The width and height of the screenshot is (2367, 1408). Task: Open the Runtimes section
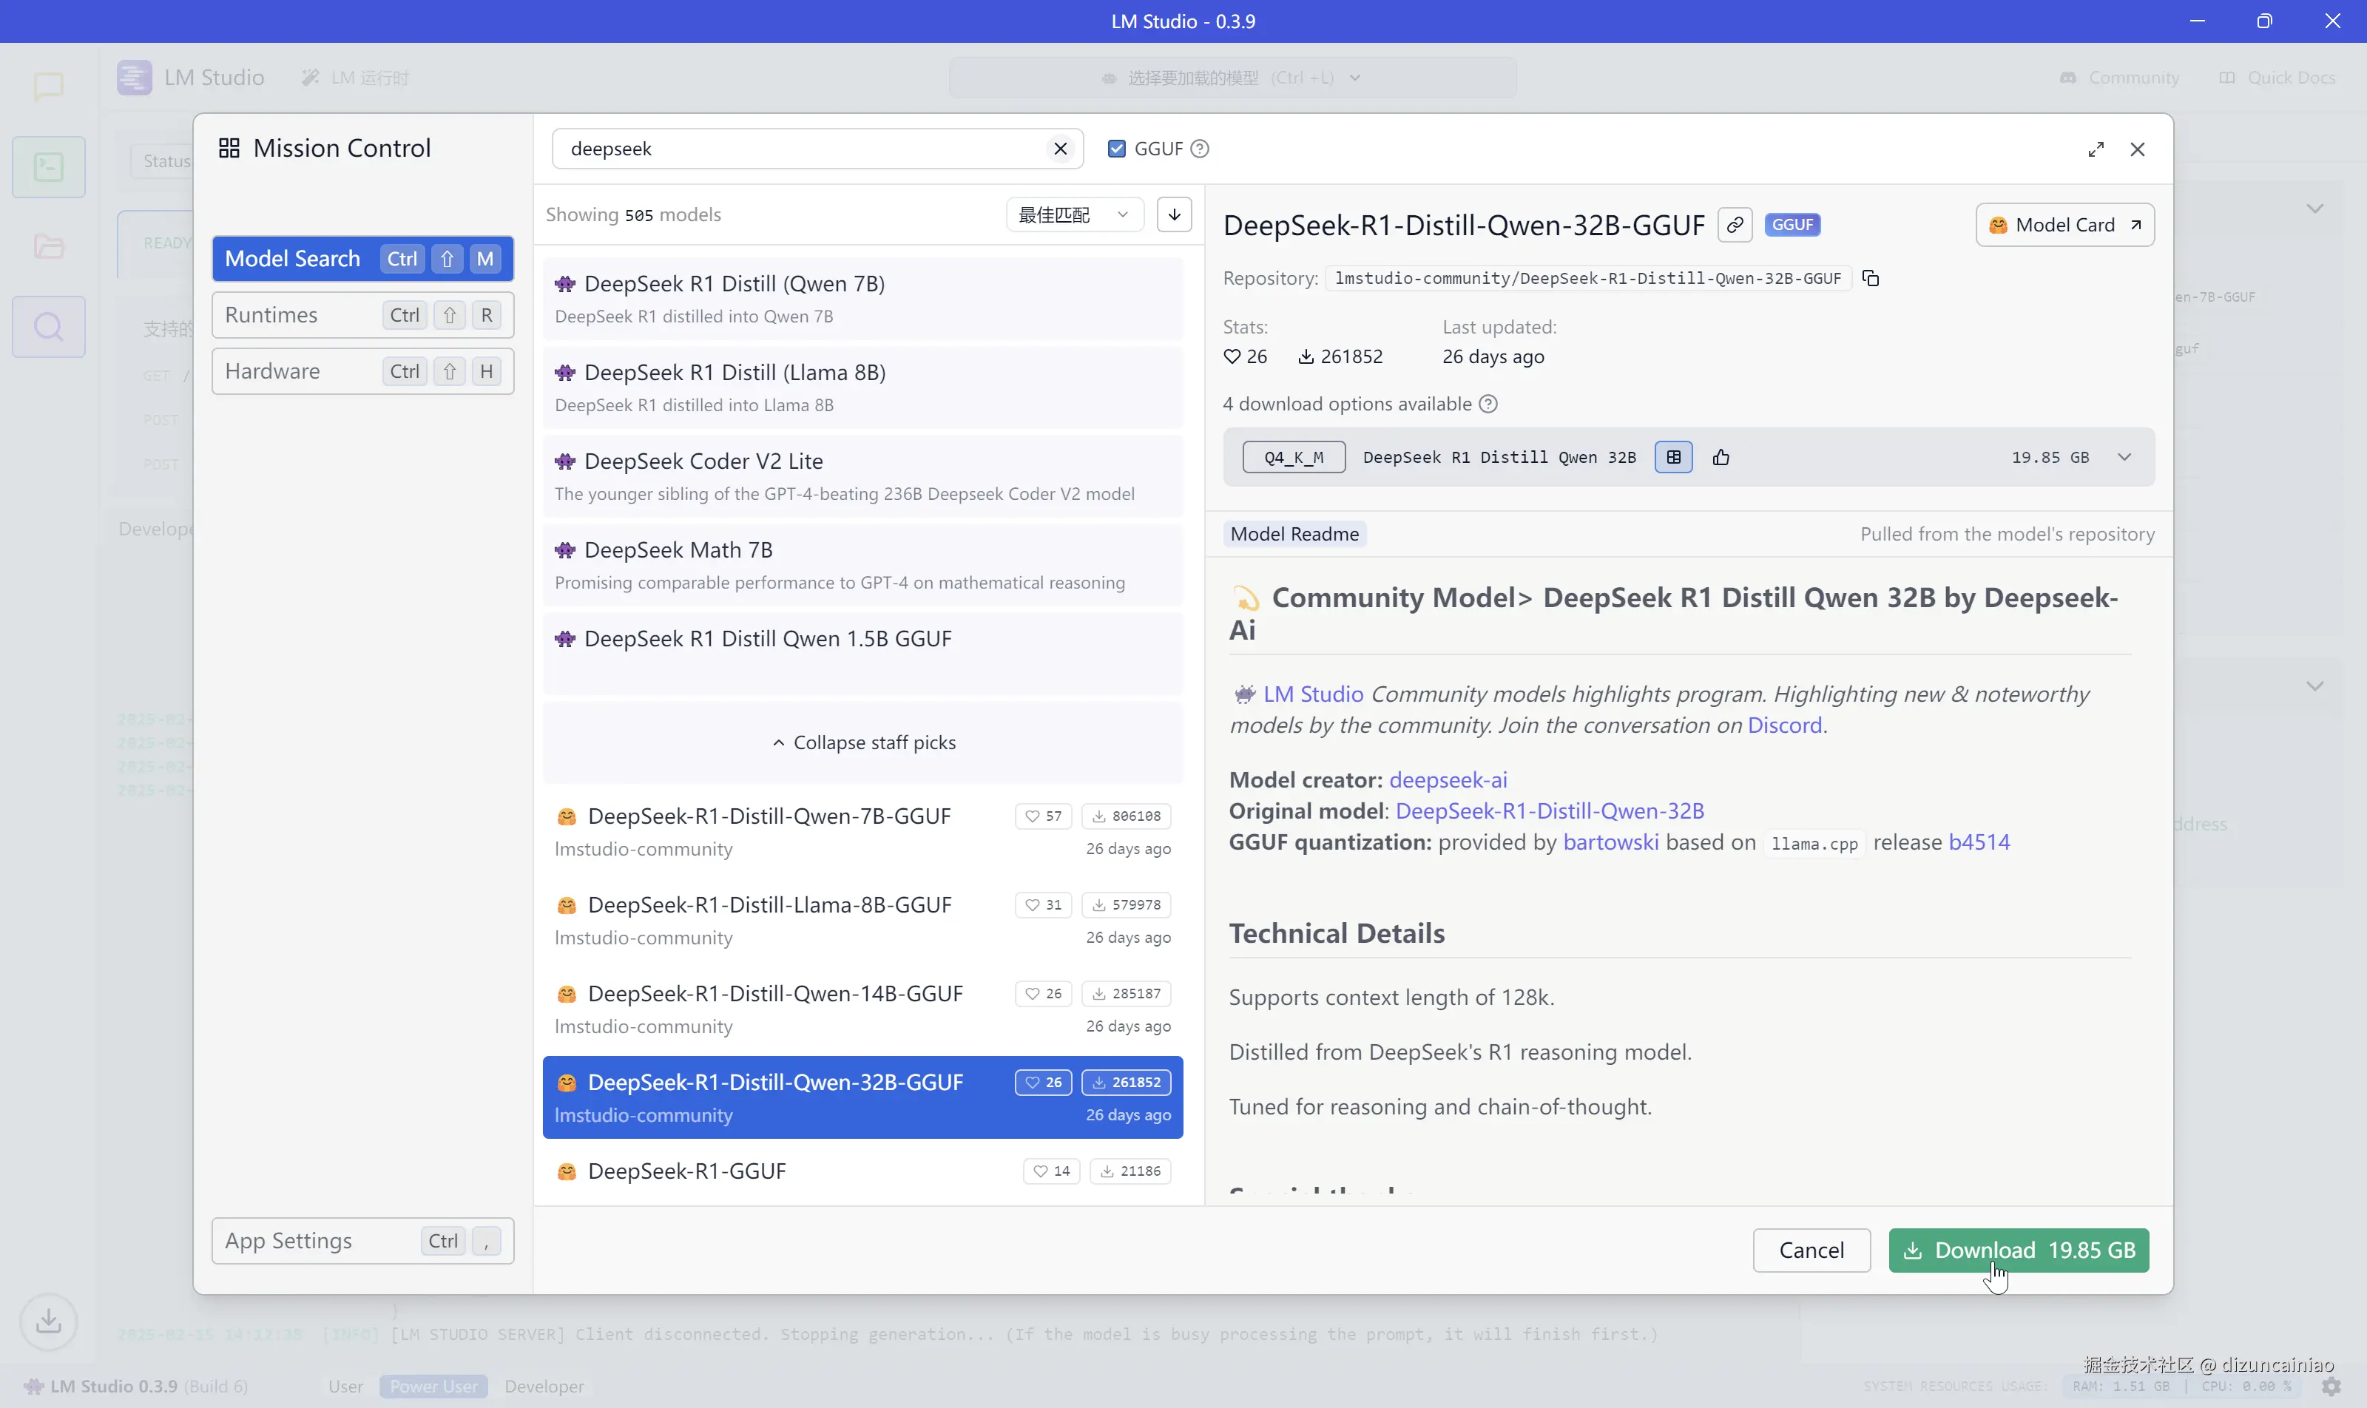[x=362, y=315]
